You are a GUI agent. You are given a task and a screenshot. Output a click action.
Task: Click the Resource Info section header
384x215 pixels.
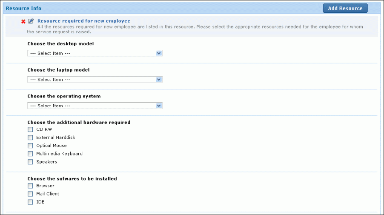23,8
